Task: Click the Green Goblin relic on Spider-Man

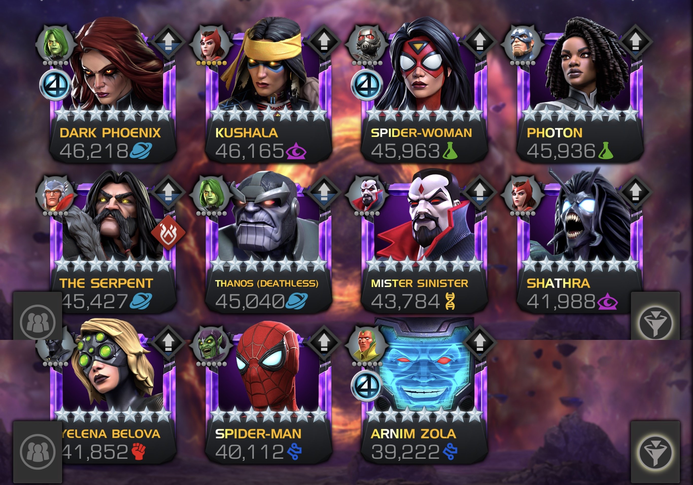Action: pyautogui.click(x=211, y=345)
